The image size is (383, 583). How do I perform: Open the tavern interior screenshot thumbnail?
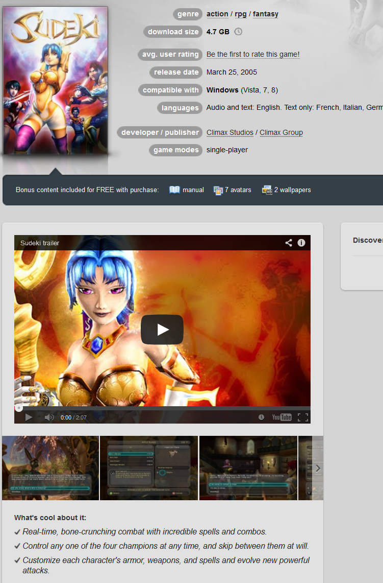(x=248, y=468)
